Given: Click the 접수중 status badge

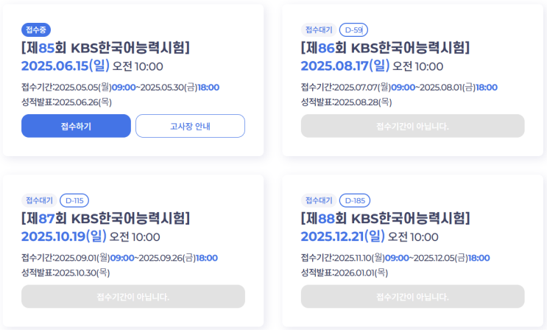Looking at the screenshot, I should click(x=36, y=30).
